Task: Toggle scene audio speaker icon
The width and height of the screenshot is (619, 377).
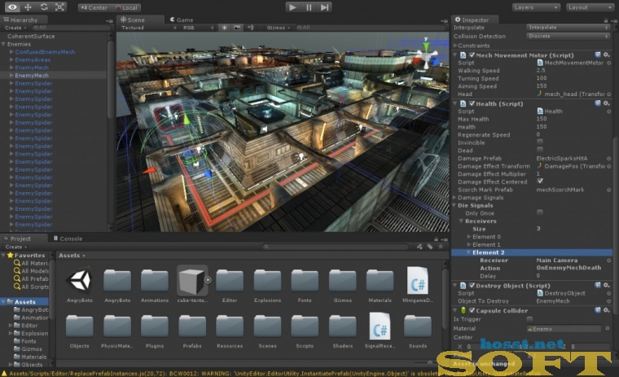Action: [250, 28]
